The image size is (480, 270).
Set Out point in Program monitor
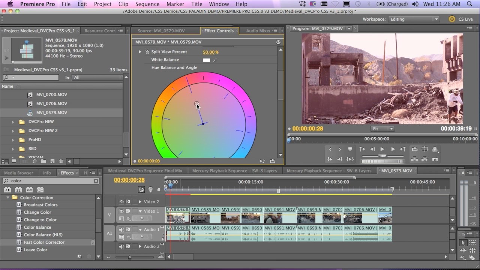pyautogui.click(x=340, y=149)
